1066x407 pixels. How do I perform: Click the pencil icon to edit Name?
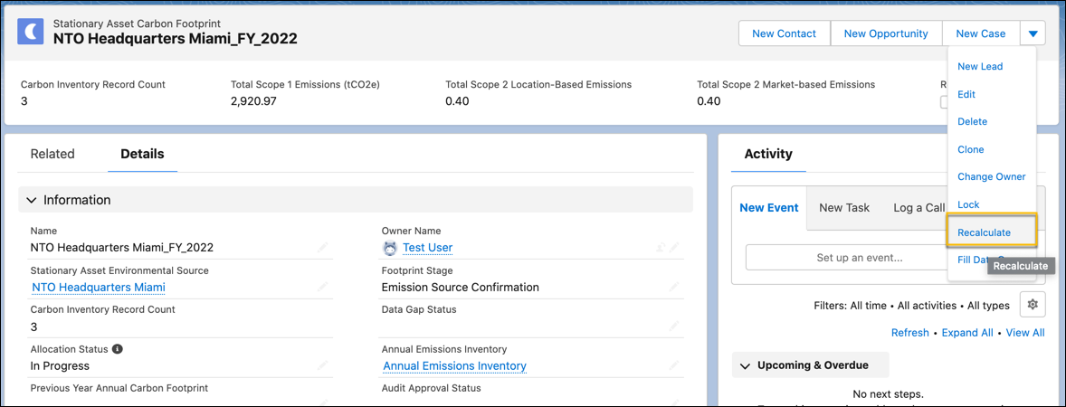[322, 248]
